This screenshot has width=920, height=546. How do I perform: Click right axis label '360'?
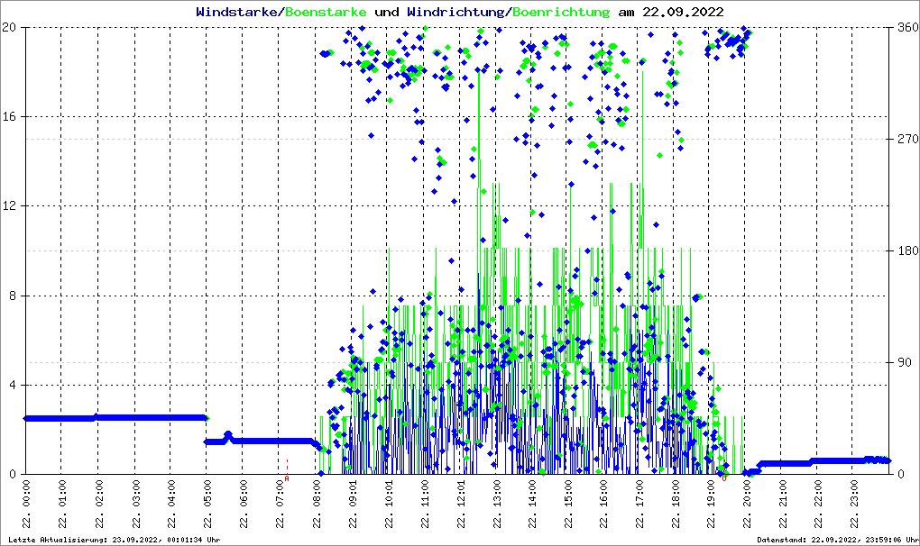point(908,27)
